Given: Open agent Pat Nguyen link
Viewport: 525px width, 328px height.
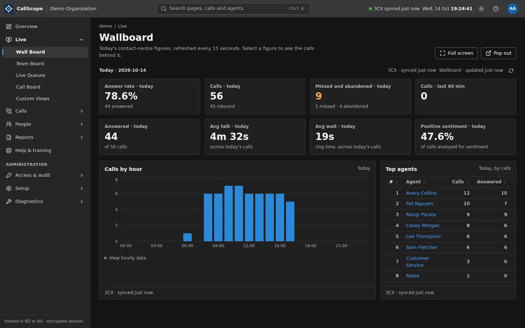Looking at the screenshot, I should (419, 204).
